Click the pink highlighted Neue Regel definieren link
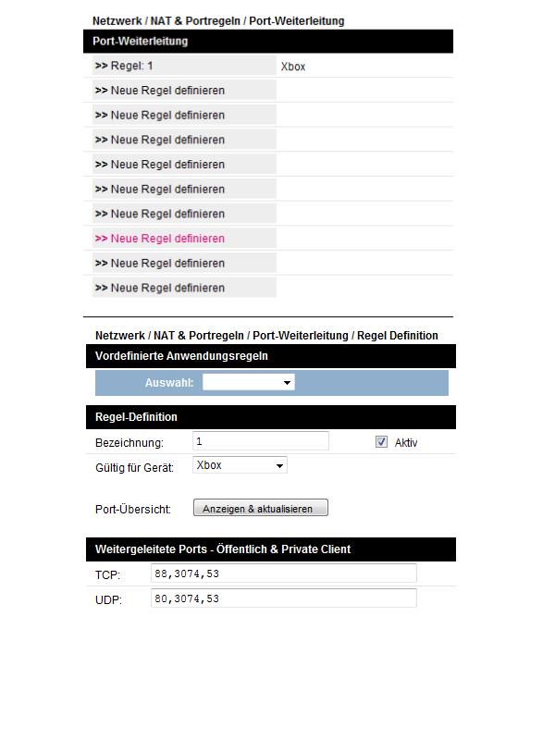Screen dimensions: 555x740 click(166, 239)
